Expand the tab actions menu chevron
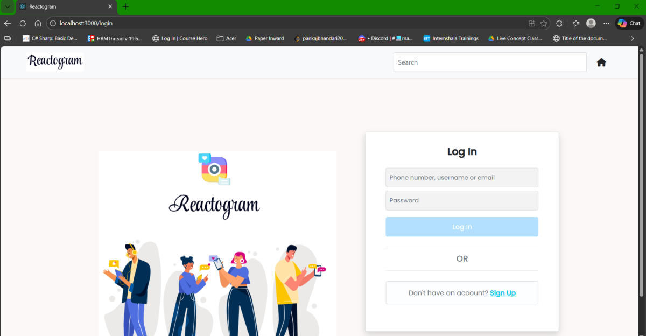The width and height of the screenshot is (646, 336). 8,6
